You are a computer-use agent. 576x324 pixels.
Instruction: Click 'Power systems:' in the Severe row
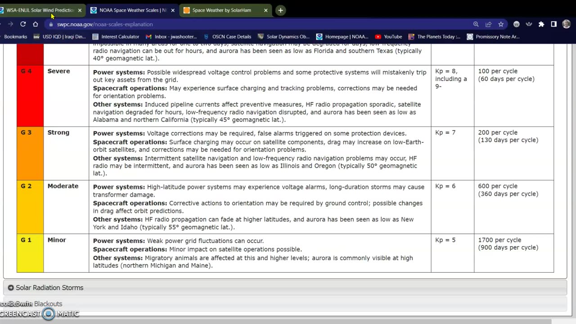point(119,72)
